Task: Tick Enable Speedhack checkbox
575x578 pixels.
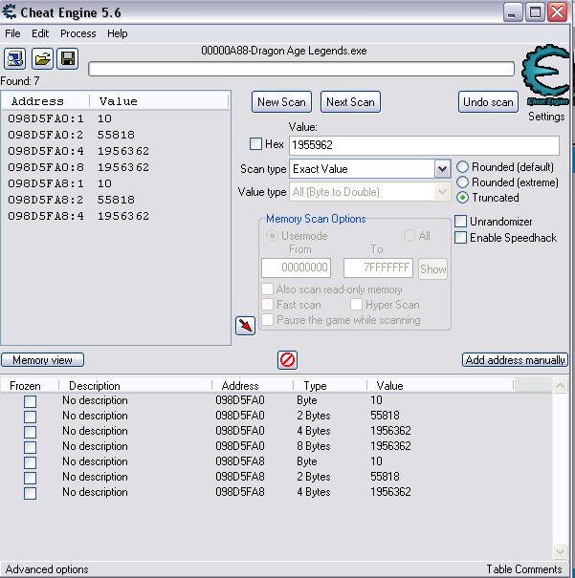Action: 460,237
